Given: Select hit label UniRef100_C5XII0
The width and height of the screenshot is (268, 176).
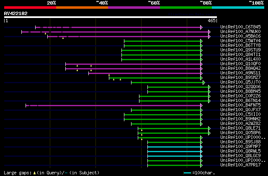Looking at the screenshot, I should [240, 115].
